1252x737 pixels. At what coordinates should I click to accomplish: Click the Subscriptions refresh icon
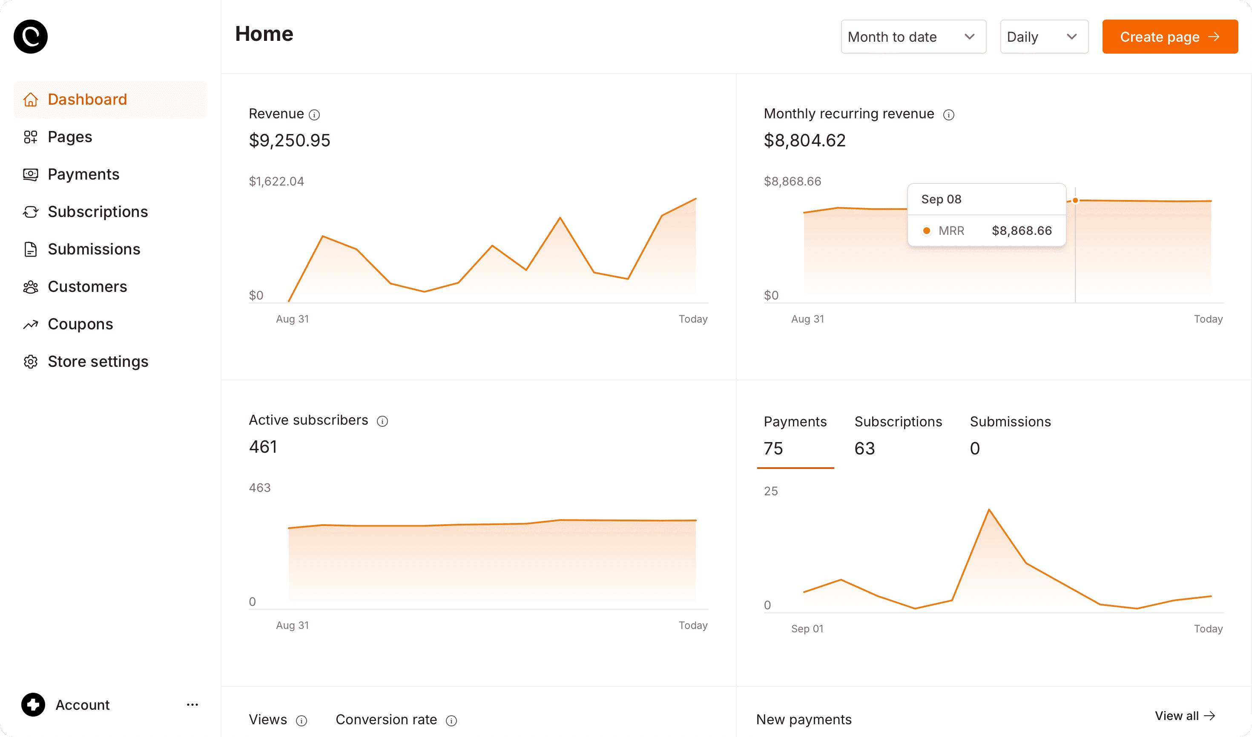(x=30, y=212)
